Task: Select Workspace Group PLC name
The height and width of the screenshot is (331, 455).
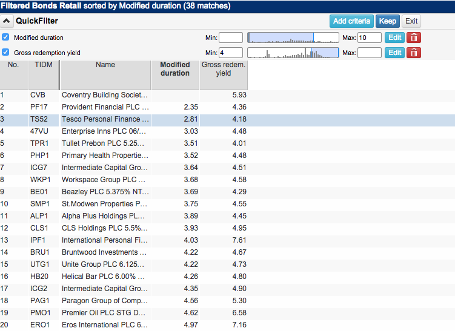Action: [x=105, y=180]
